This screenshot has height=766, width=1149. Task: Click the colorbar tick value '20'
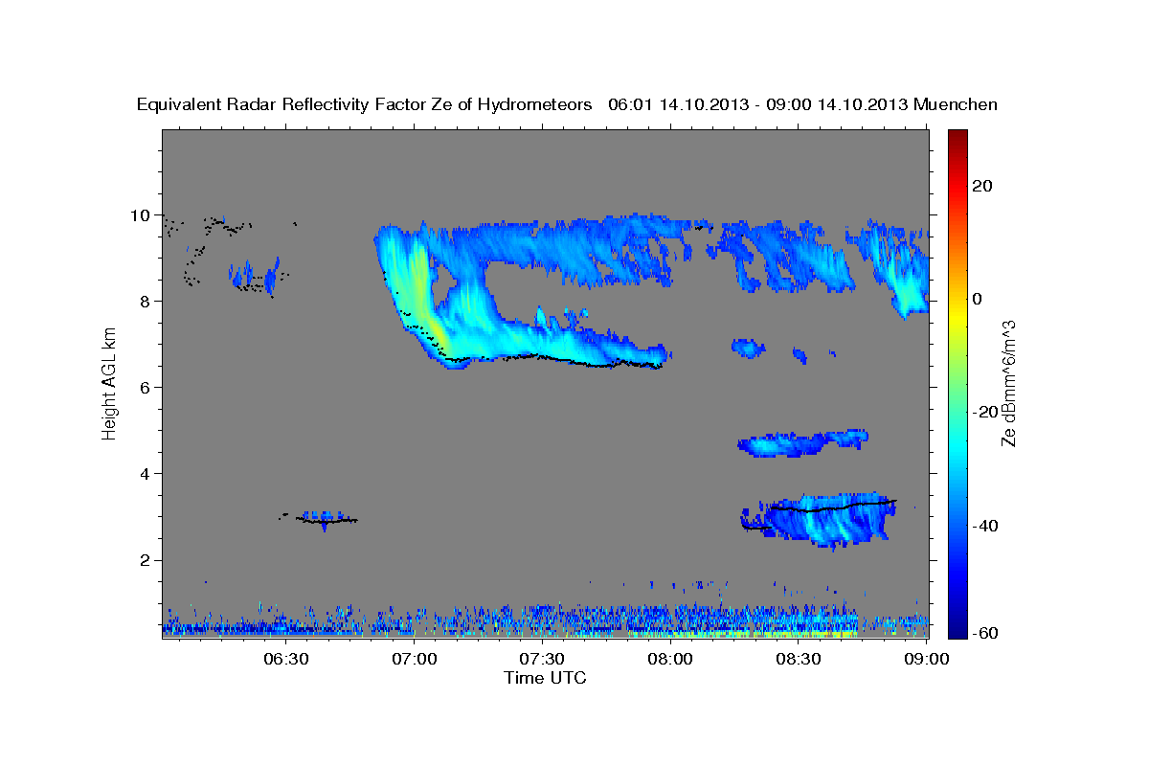pos(983,186)
